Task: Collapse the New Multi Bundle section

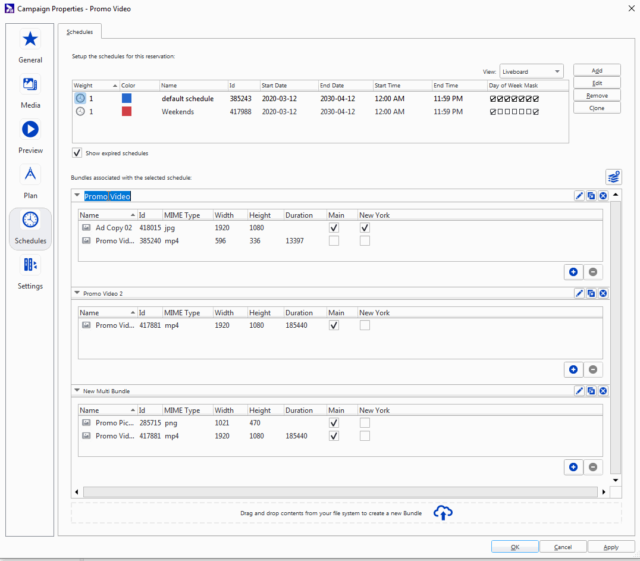Action: (77, 391)
